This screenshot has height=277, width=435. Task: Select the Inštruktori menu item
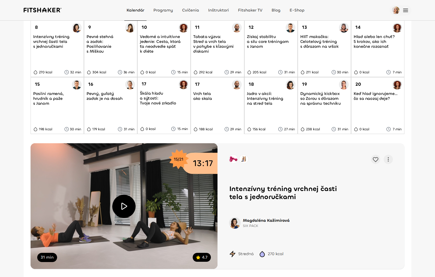pyautogui.click(x=218, y=10)
